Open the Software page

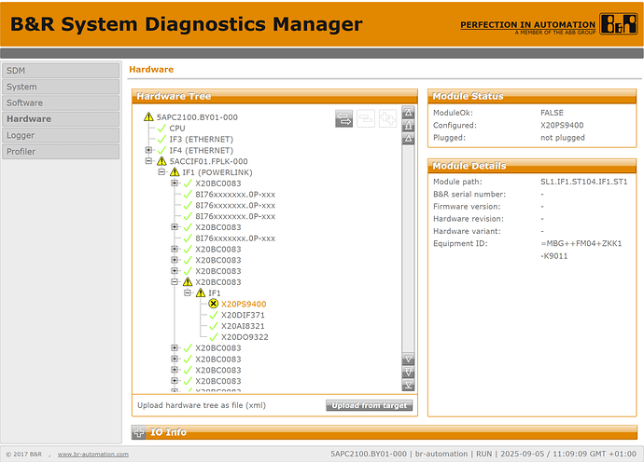61,102
